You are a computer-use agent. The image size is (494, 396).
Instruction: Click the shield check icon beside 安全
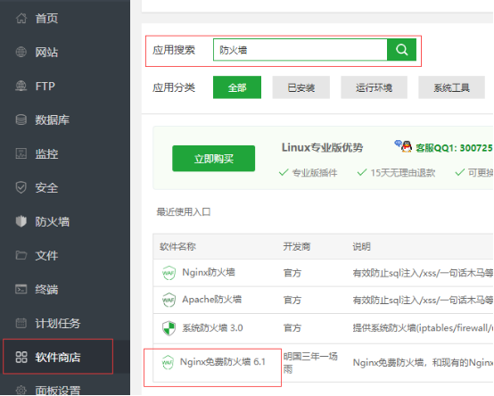coord(21,187)
